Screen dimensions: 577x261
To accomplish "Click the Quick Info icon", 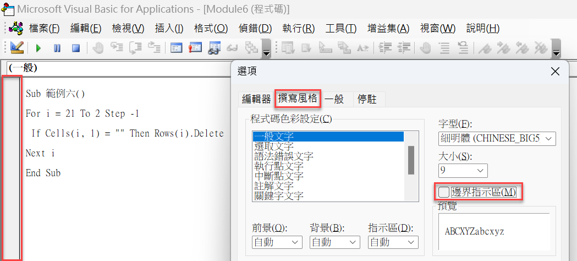I will point(326,48).
